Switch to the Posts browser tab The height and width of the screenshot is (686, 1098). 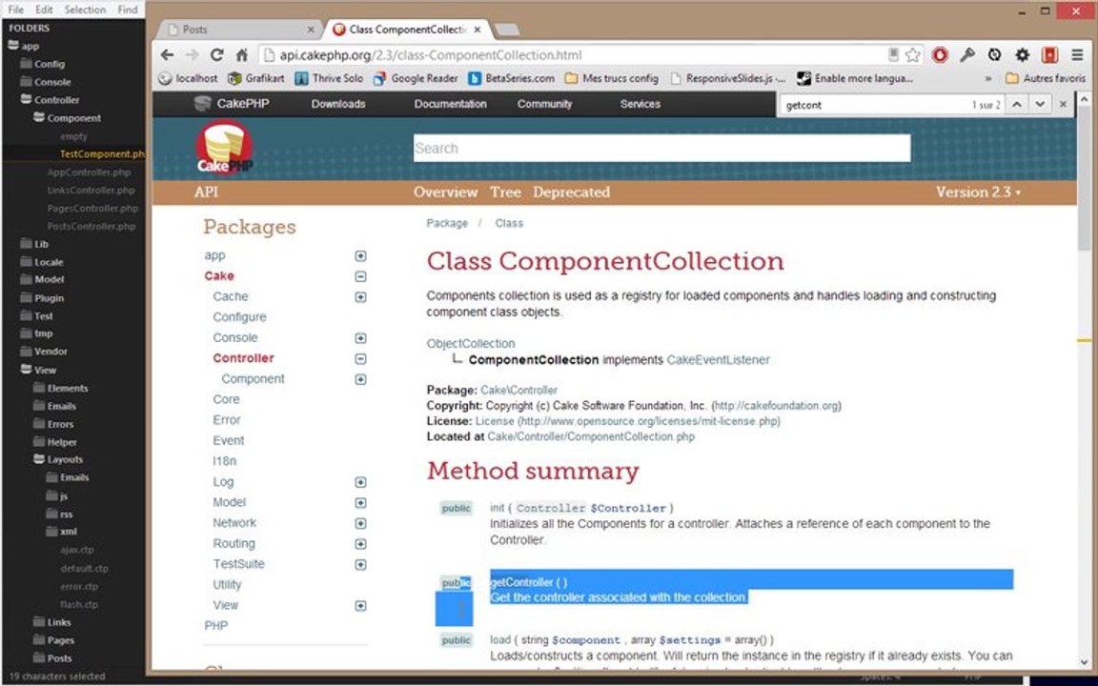(238, 30)
